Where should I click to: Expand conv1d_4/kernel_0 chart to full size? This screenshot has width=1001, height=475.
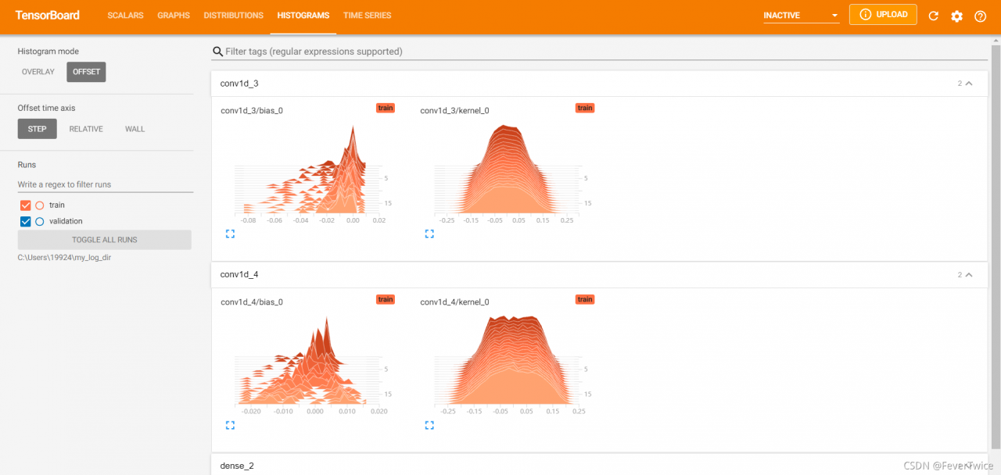[429, 425]
